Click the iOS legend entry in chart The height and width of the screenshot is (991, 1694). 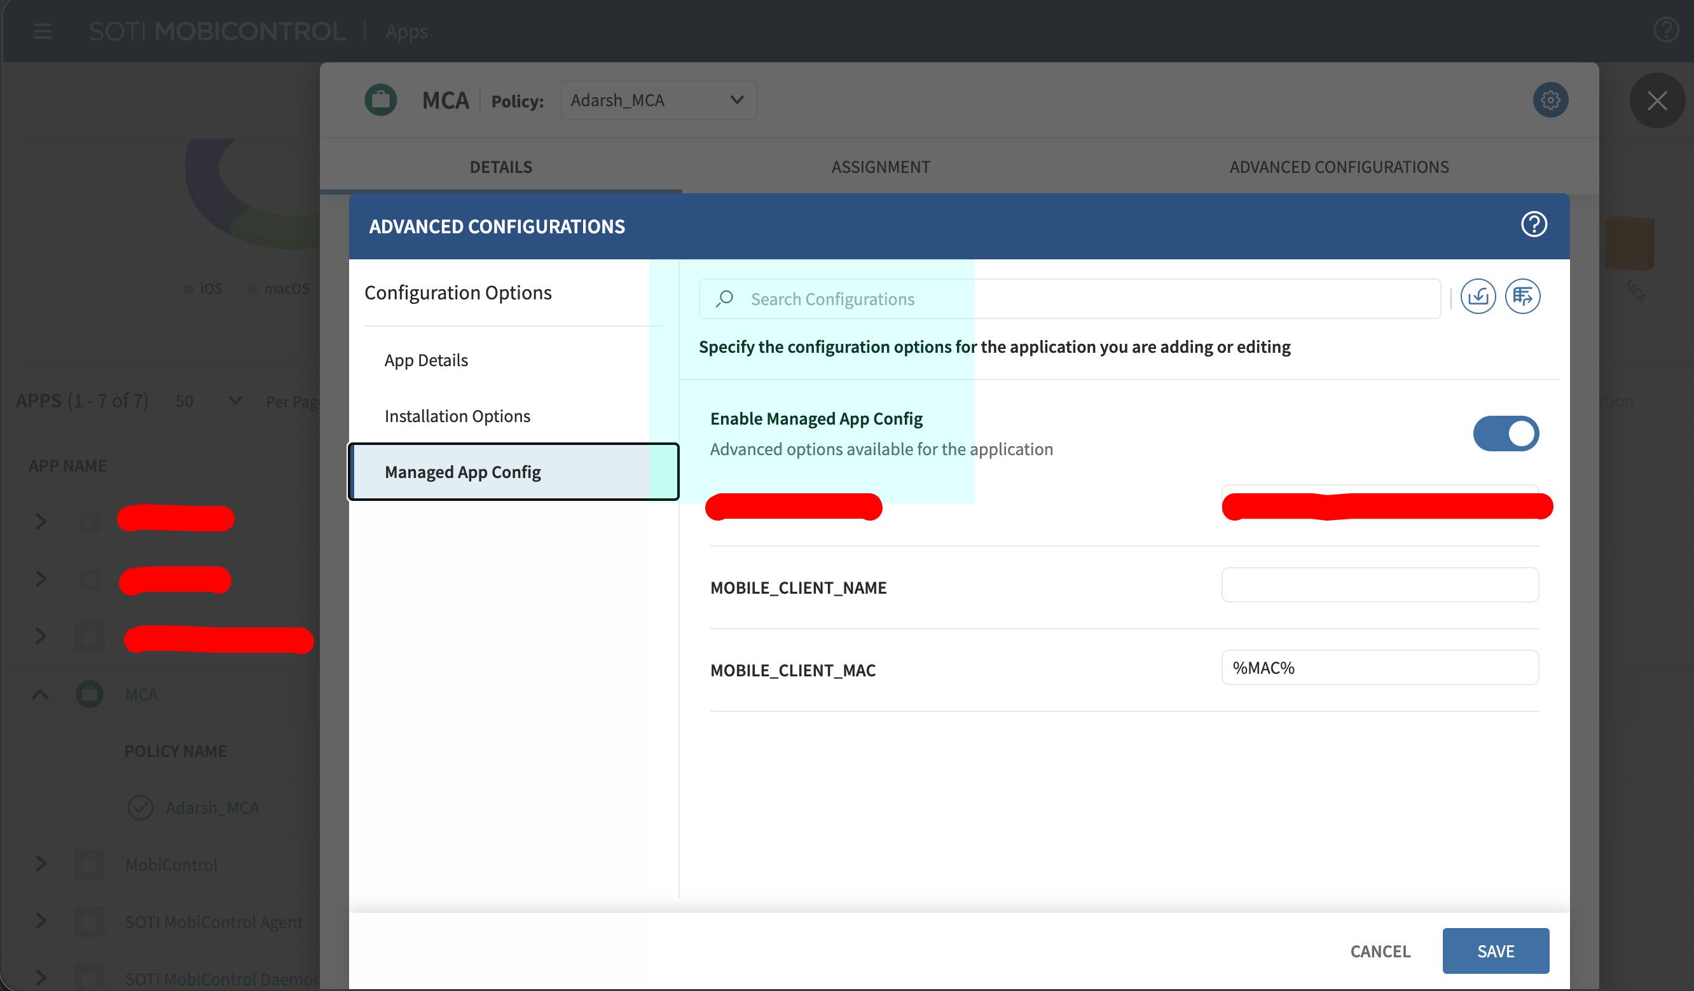[x=203, y=288]
